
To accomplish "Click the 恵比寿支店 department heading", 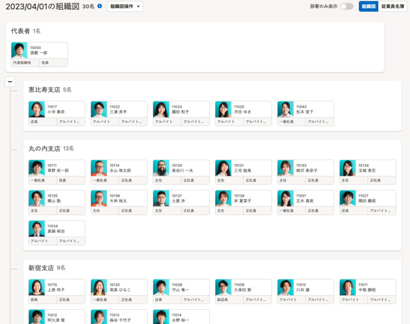I will pyautogui.click(x=44, y=89).
